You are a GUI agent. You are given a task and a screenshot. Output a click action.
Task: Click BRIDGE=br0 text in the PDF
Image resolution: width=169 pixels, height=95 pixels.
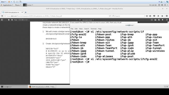pos(51,39)
